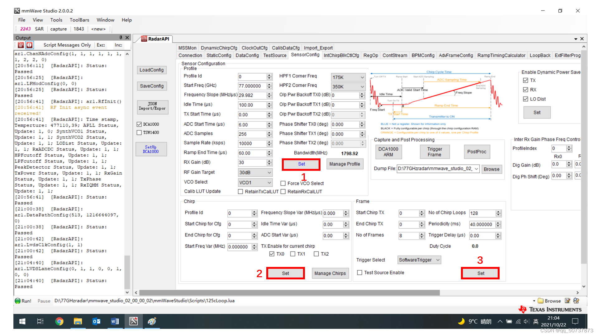This screenshot has width=598, height=336.
Task: Enable the TSW1400 checkbox
Action: coord(139,133)
